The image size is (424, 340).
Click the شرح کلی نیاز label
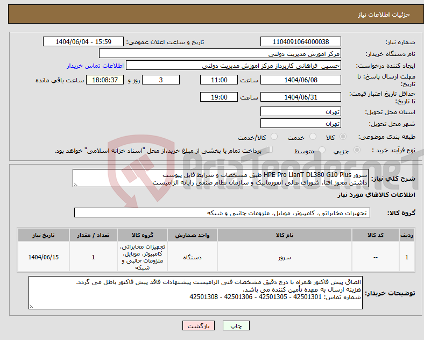click(x=393, y=179)
